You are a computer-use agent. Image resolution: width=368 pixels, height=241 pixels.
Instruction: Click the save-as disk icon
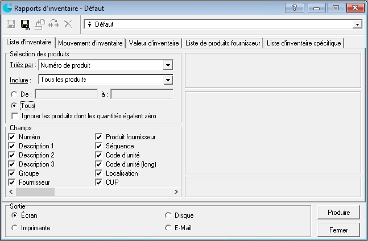tap(25, 24)
